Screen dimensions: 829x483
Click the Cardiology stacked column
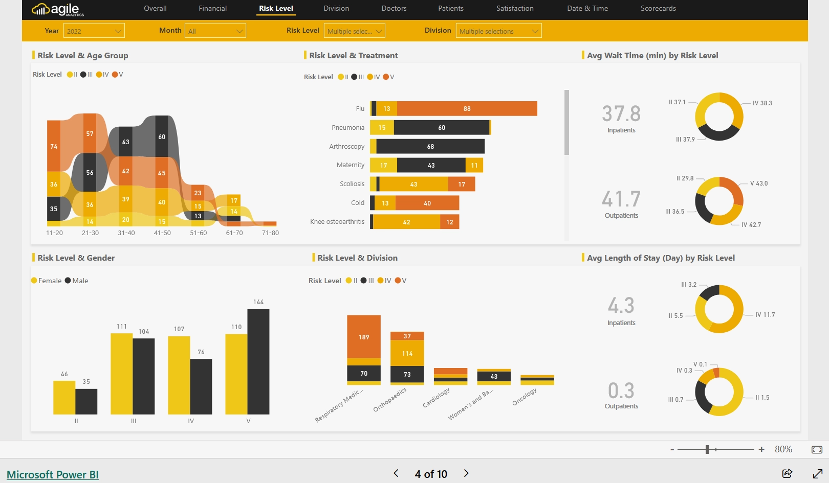[x=450, y=376]
